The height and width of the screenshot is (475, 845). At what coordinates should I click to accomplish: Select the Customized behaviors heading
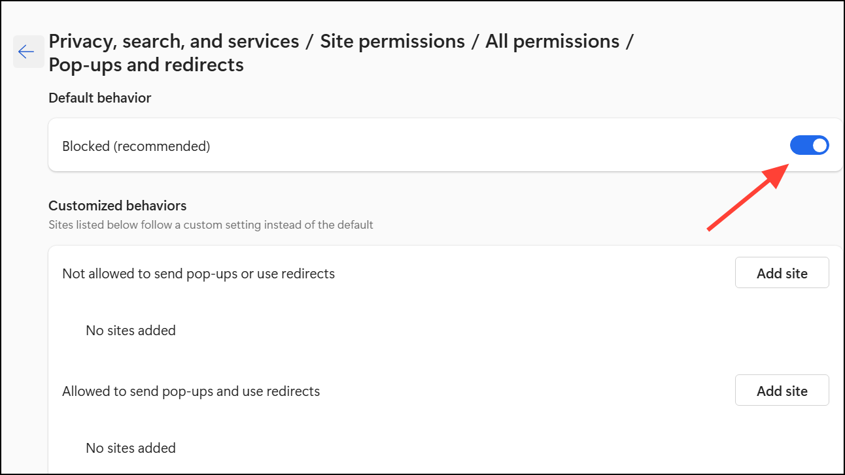point(117,206)
